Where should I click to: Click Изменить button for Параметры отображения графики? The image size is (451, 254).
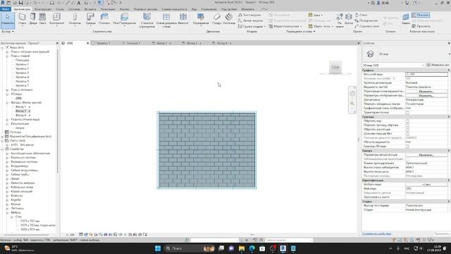tap(426, 96)
